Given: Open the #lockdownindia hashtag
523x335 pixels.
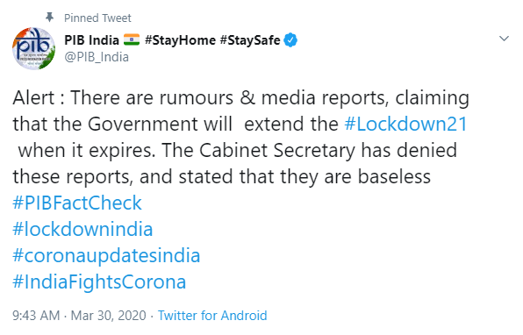Looking at the screenshot, I should [x=82, y=230].
